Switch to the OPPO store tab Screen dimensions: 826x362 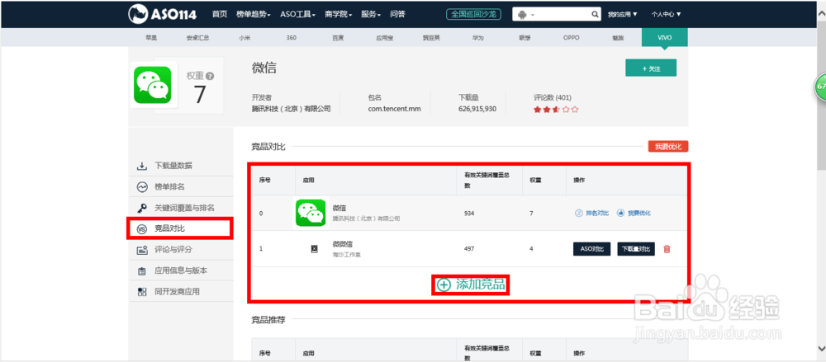571,38
